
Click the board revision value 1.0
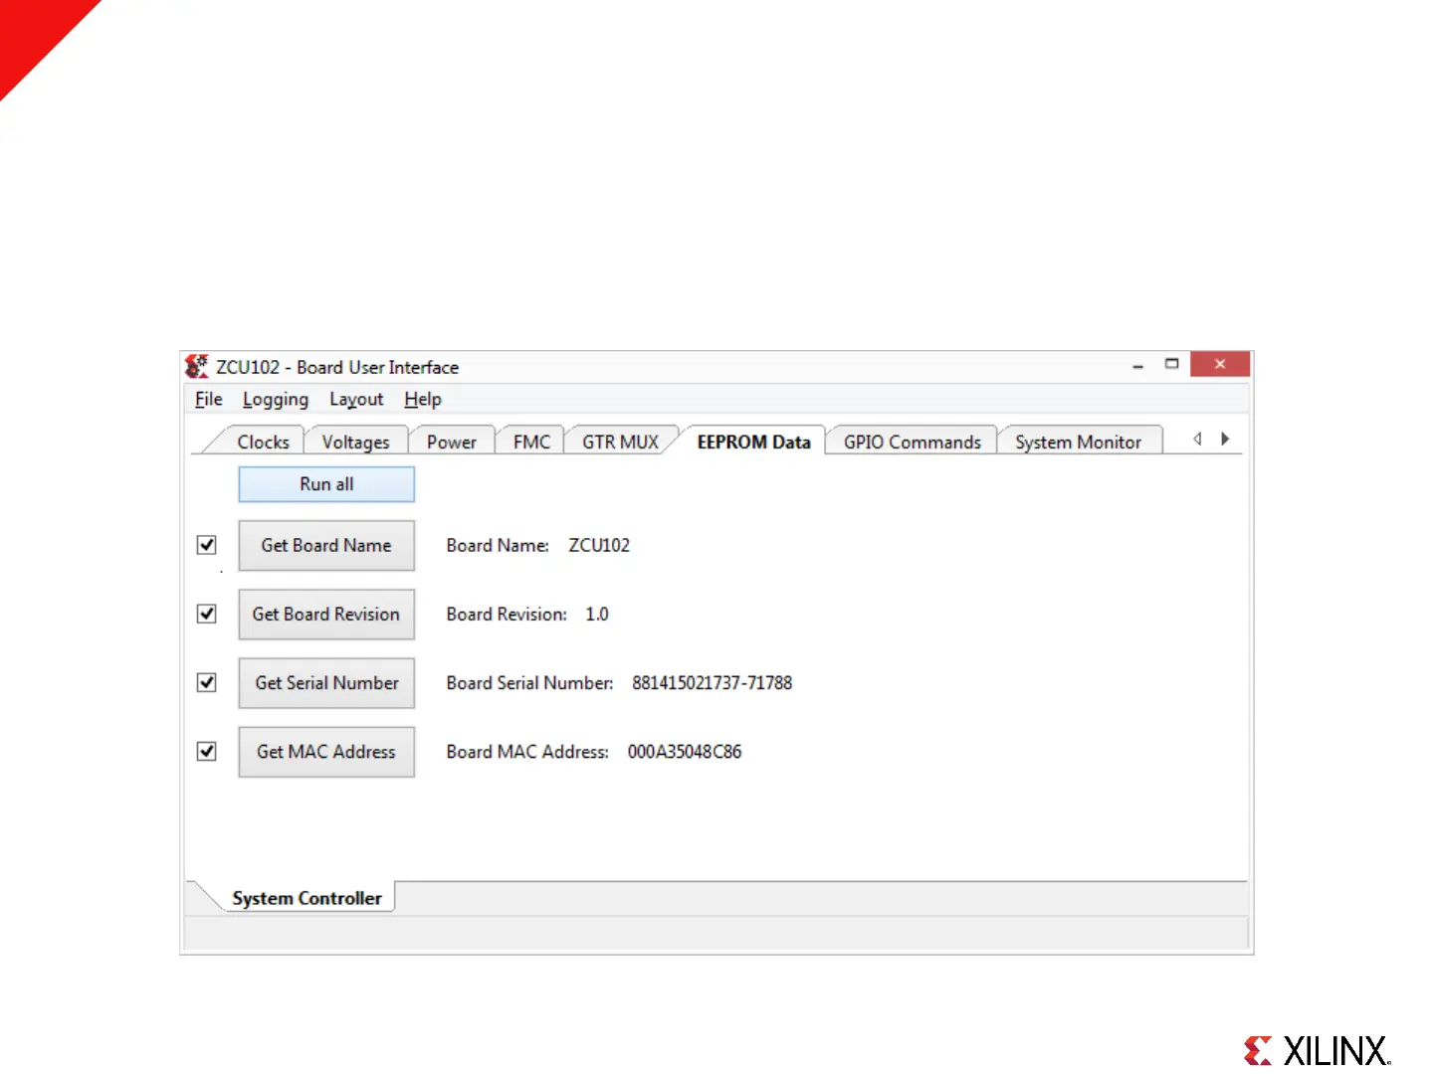(x=597, y=614)
